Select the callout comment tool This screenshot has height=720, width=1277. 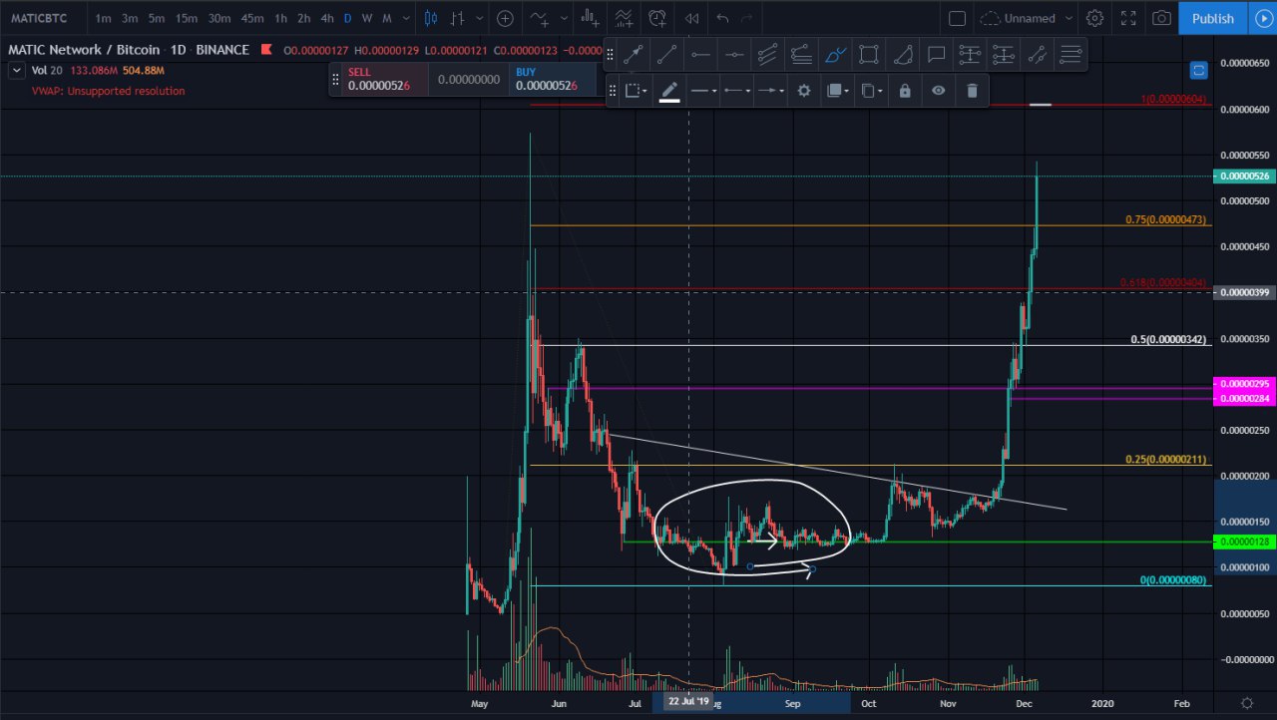[936, 55]
